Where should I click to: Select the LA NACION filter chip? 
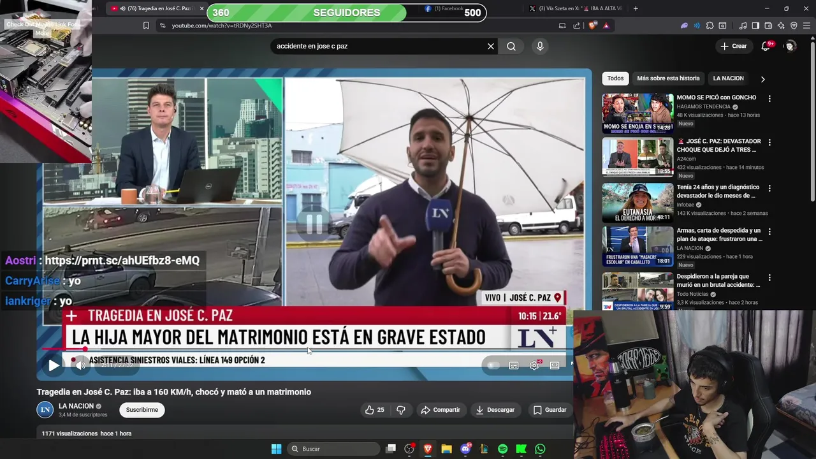pyautogui.click(x=728, y=78)
